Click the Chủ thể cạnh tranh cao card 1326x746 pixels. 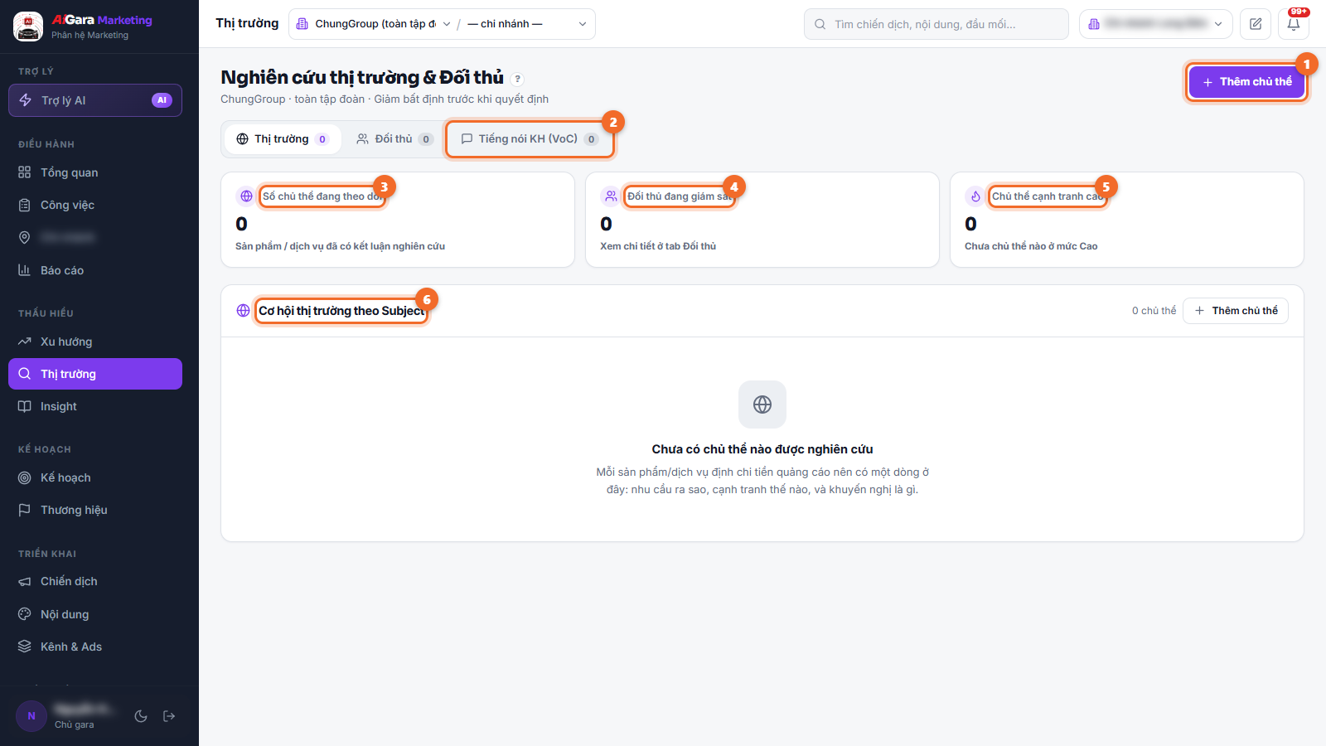click(x=1127, y=220)
